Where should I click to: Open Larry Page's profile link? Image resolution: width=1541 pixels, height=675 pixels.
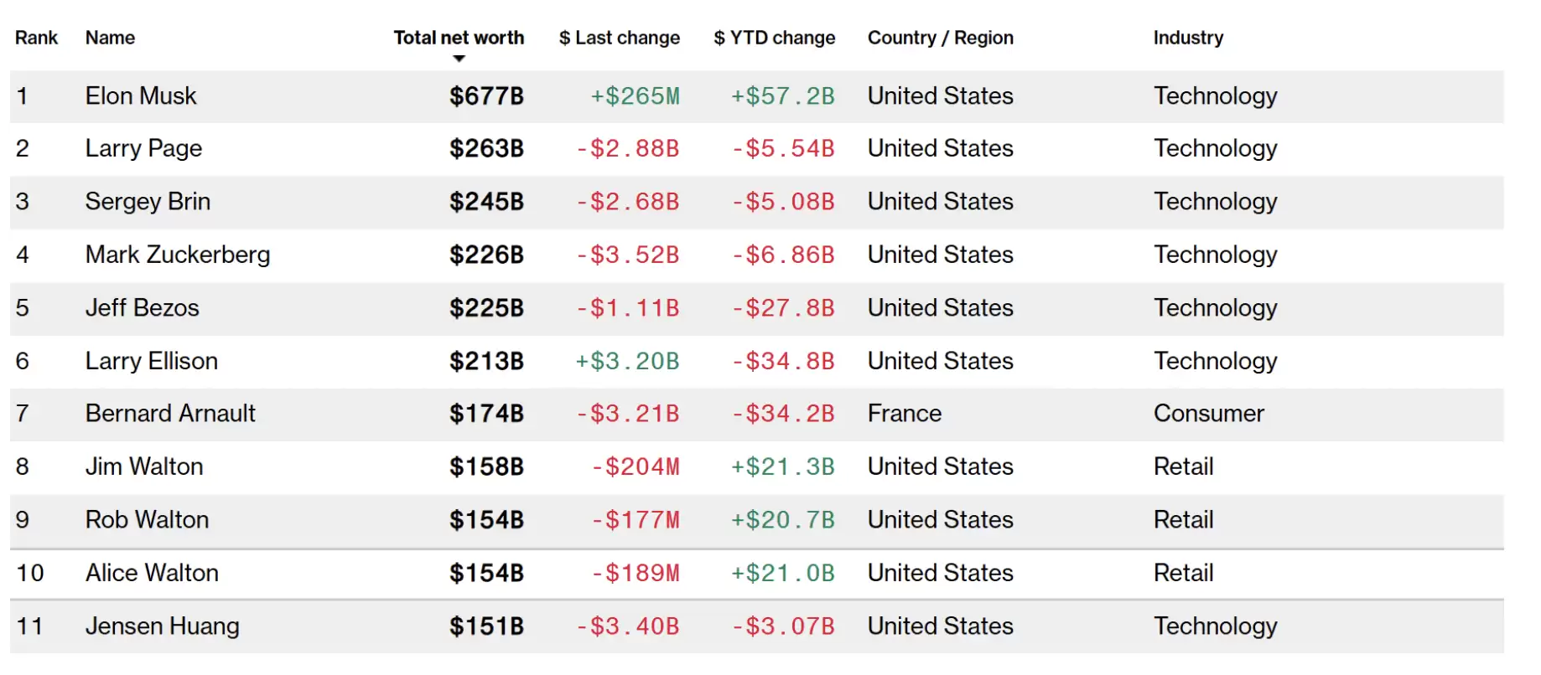point(143,148)
